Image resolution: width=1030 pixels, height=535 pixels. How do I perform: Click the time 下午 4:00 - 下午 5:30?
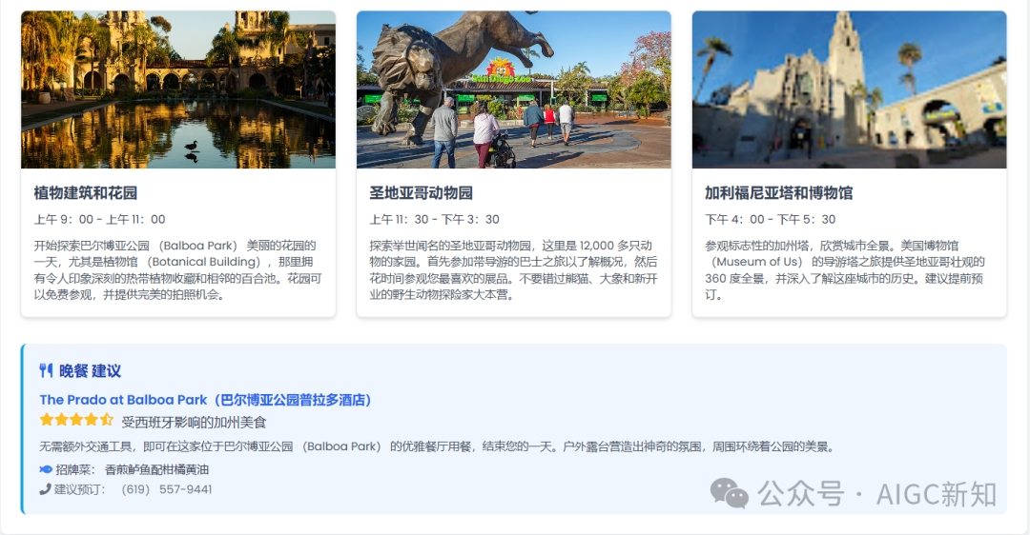tap(770, 220)
